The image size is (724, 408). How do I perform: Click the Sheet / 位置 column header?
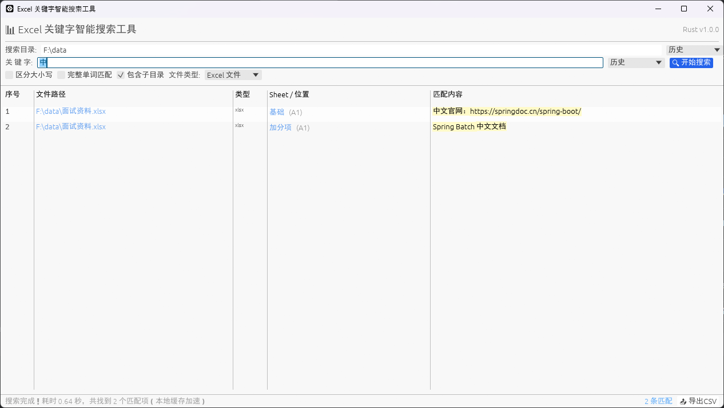pyautogui.click(x=289, y=94)
